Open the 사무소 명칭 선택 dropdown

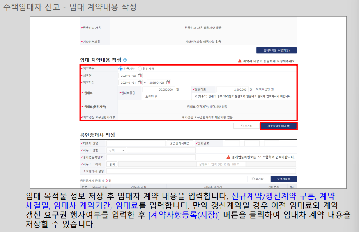pos(116,151)
